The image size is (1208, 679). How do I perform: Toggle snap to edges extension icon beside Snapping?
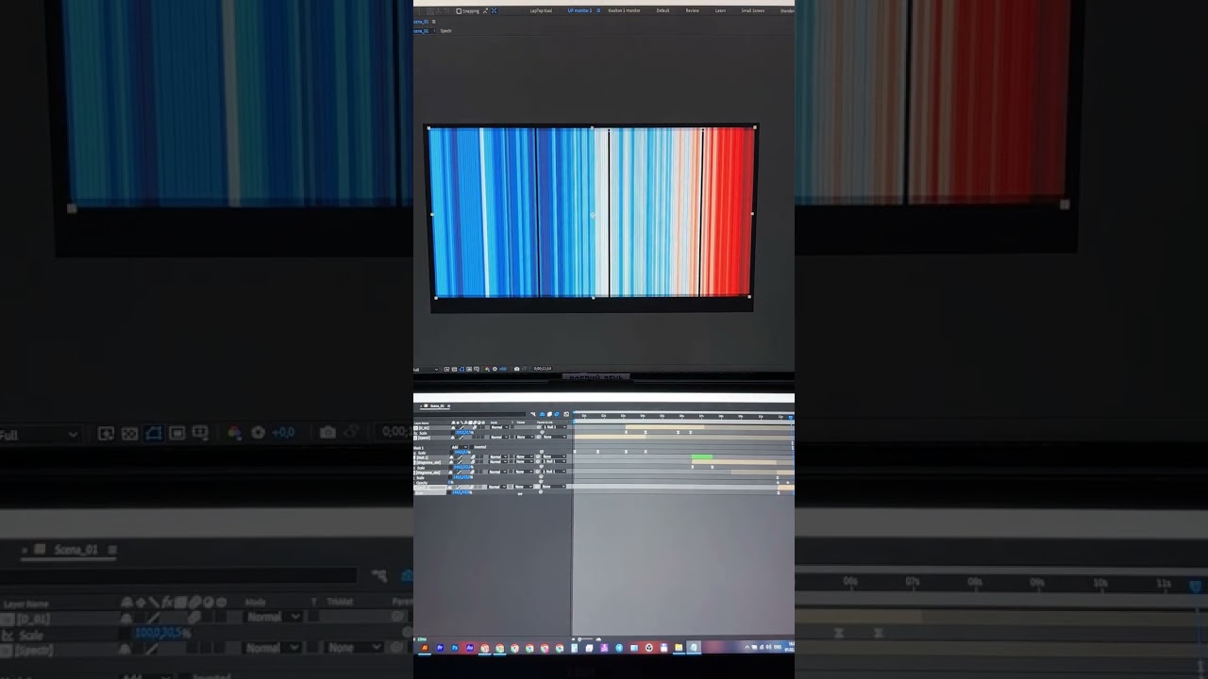coord(485,10)
